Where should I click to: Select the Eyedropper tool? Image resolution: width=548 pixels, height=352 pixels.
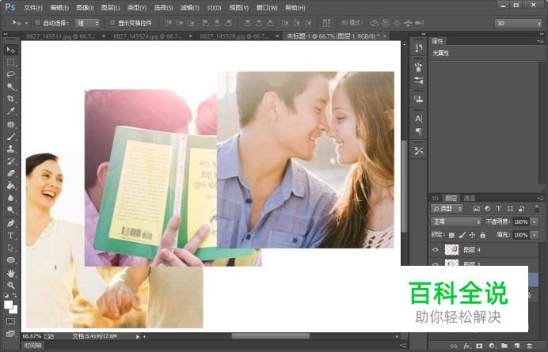pyautogui.click(x=11, y=112)
